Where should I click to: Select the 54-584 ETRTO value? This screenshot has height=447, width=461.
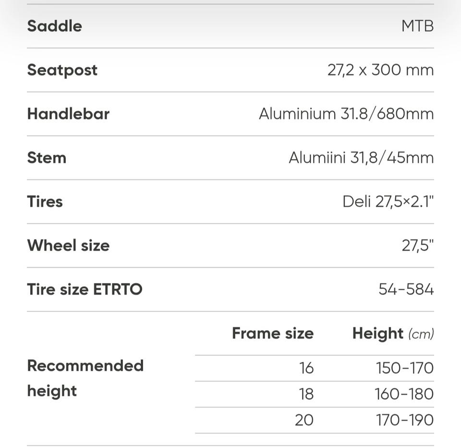pyautogui.click(x=406, y=290)
